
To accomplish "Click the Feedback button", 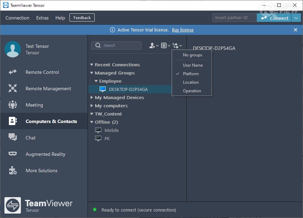I will tap(82, 17).
